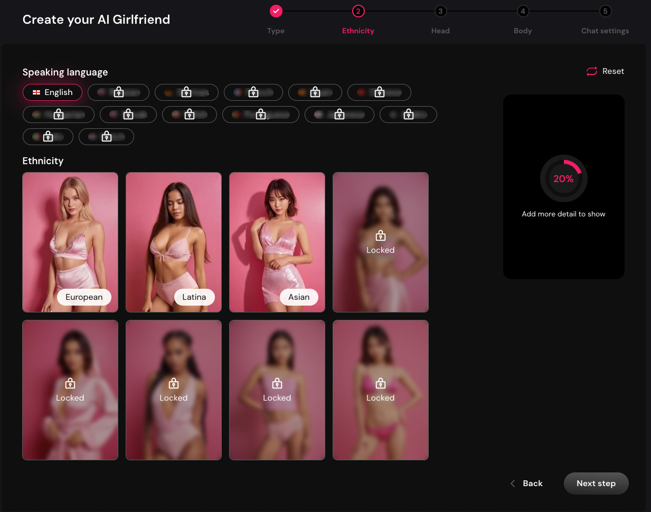Click the flag icon in the English chip

click(36, 92)
